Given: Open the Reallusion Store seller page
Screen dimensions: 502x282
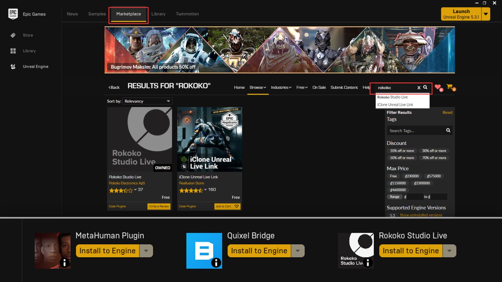Looking at the screenshot, I should pos(192,183).
